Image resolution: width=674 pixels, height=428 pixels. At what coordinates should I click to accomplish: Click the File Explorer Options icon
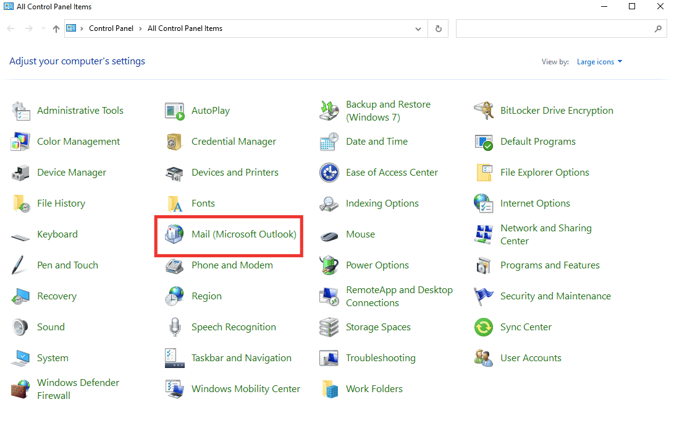484,173
